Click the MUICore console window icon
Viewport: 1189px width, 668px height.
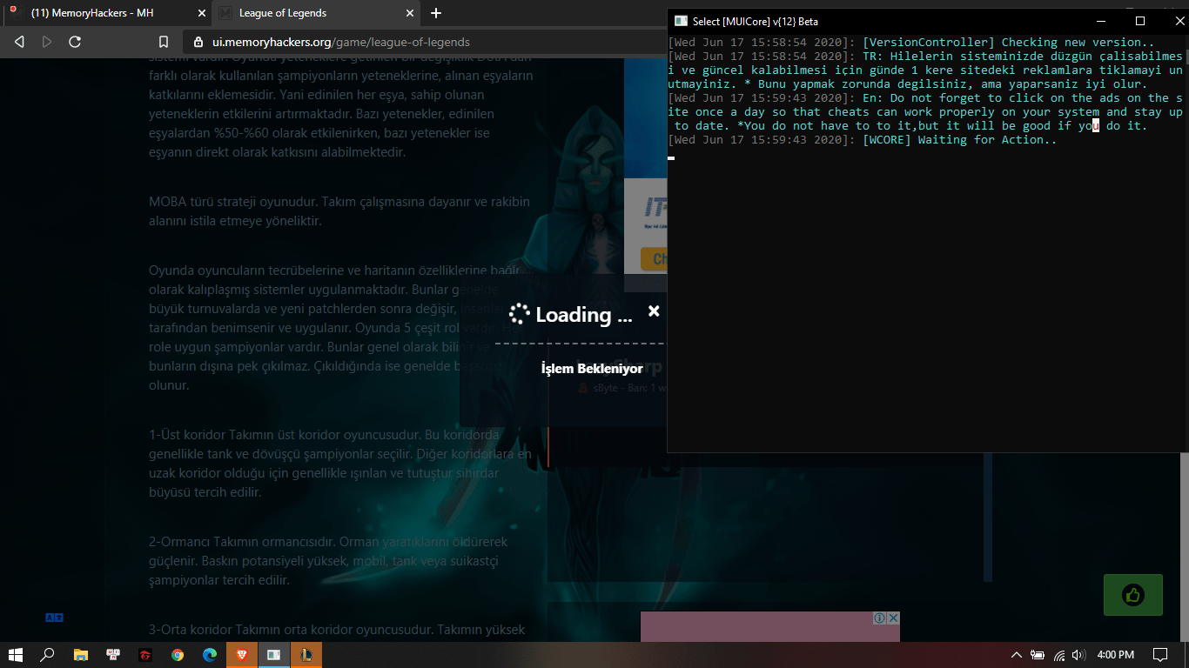pyautogui.click(x=681, y=21)
